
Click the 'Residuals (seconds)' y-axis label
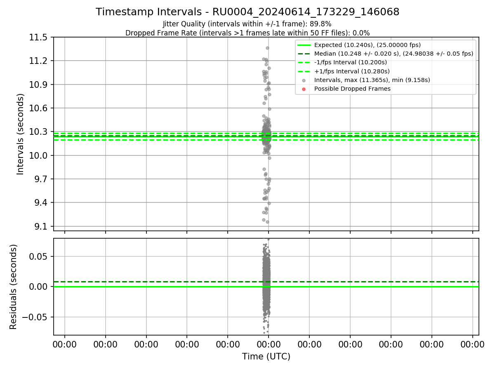(x=13, y=287)
